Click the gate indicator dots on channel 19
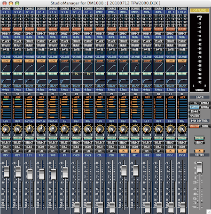This screenshot has height=214, width=211. click(x=29, y=53)
